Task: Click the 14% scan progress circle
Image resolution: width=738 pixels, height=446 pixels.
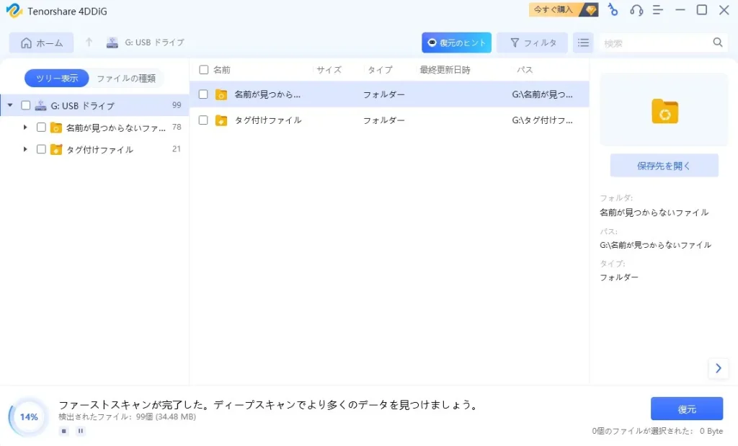Action: pos(29,417)
